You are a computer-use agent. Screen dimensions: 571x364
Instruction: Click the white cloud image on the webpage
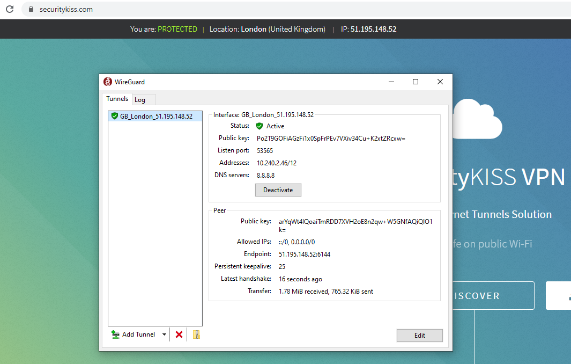click(x=478, y=119)
